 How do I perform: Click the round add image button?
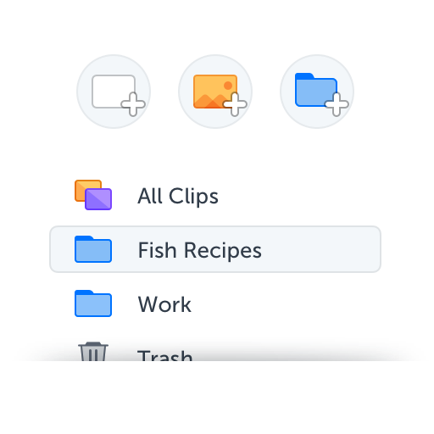(215, 92)
